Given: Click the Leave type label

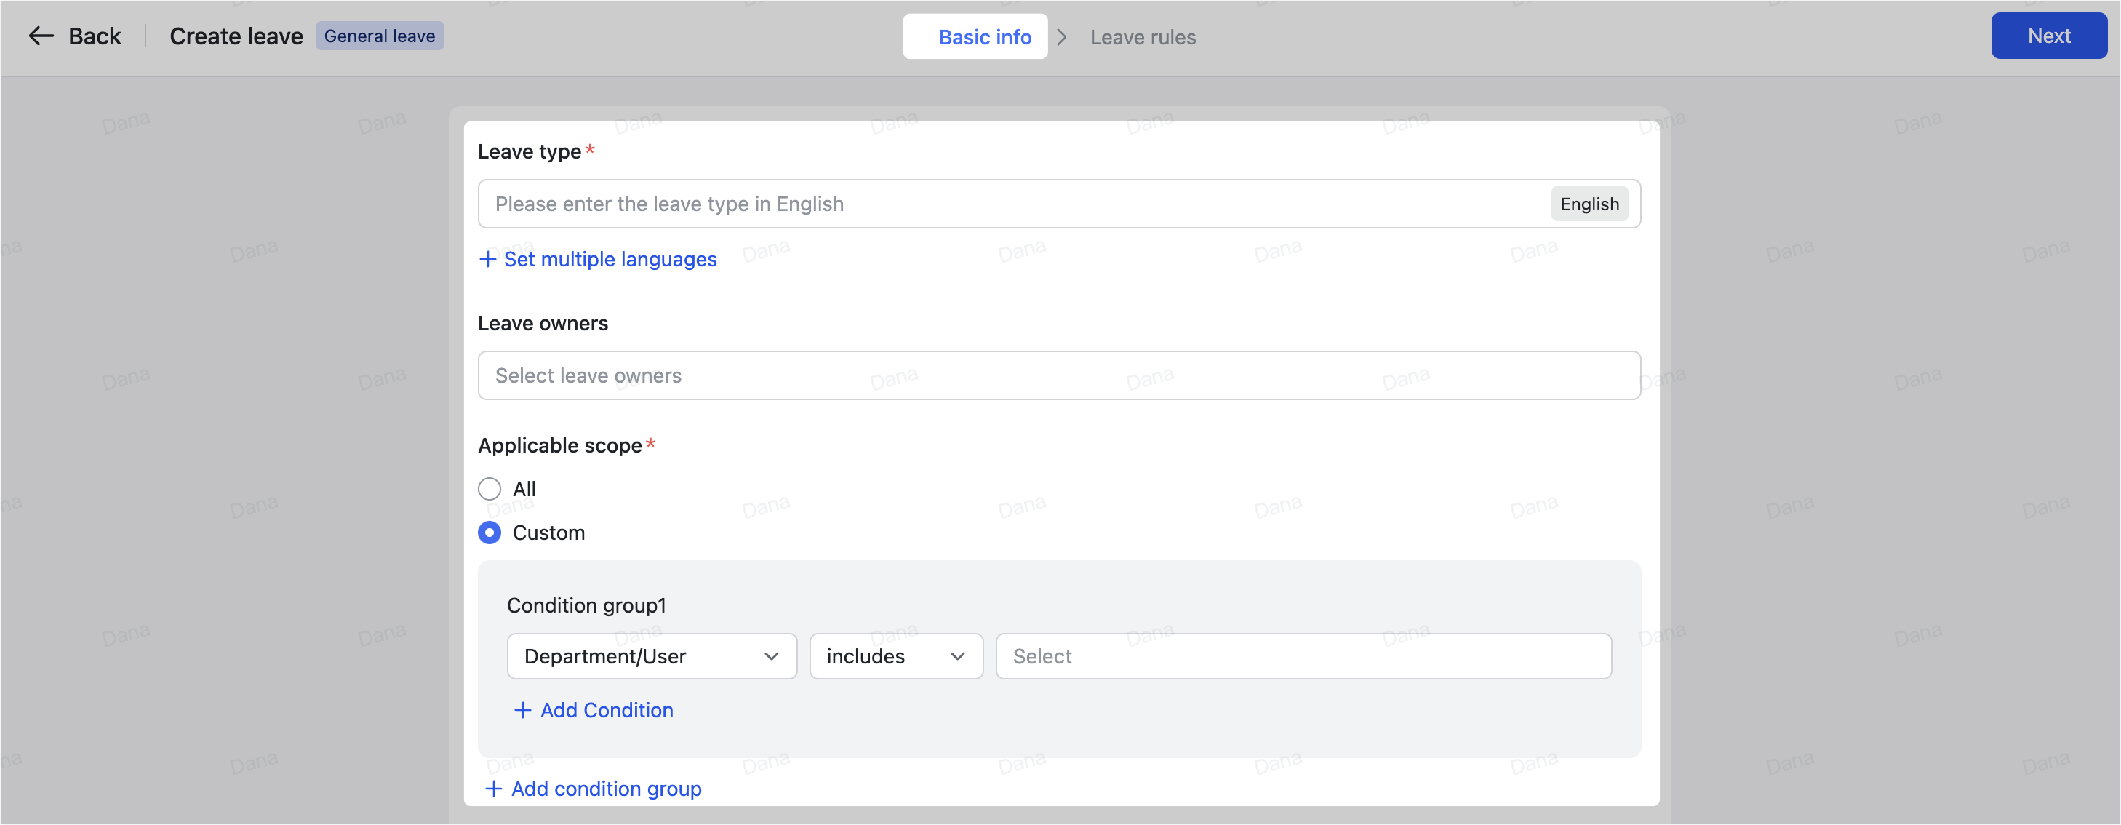Looking at the screenshot, I should click(x=530, y=151).
